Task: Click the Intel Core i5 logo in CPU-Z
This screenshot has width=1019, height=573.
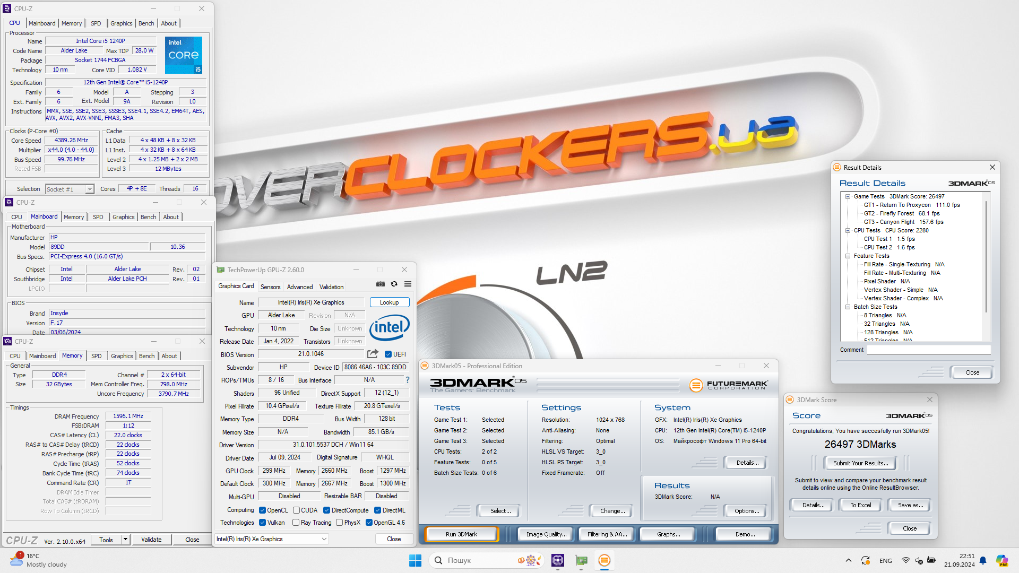Action: [184, 55]
